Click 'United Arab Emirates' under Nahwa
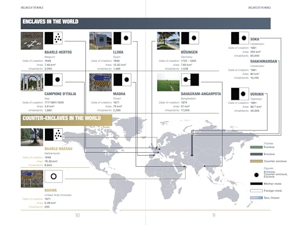The width and height of the screenshot is (292, 225). tap(58, 195)
